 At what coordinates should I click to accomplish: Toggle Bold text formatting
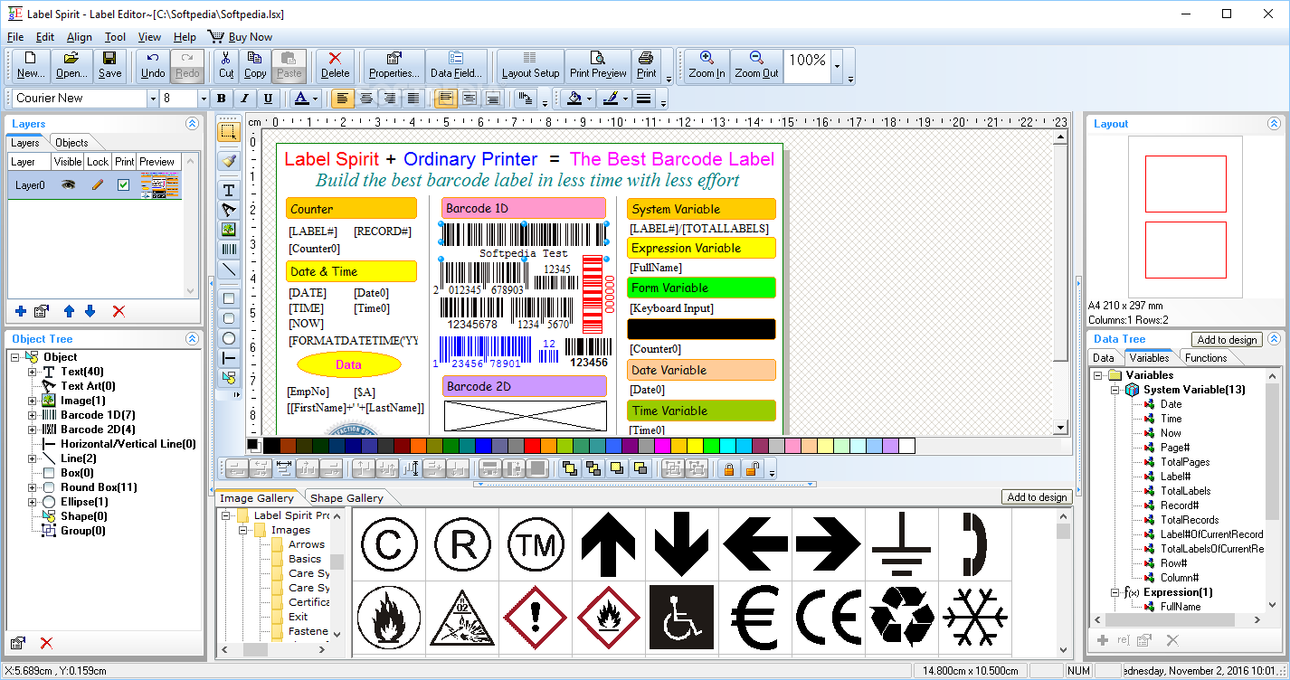pos(221,99)
